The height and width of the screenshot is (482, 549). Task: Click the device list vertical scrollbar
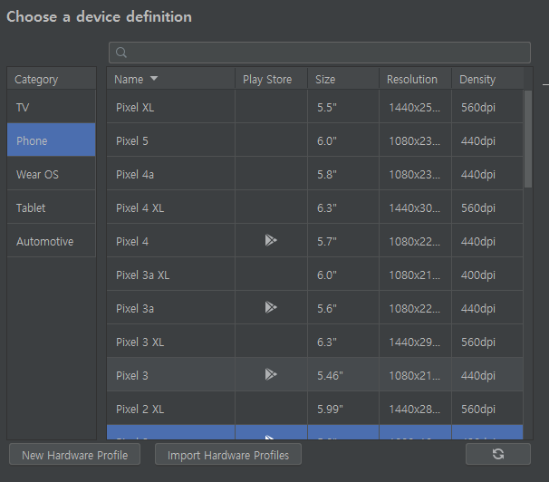tap(528, 139)
